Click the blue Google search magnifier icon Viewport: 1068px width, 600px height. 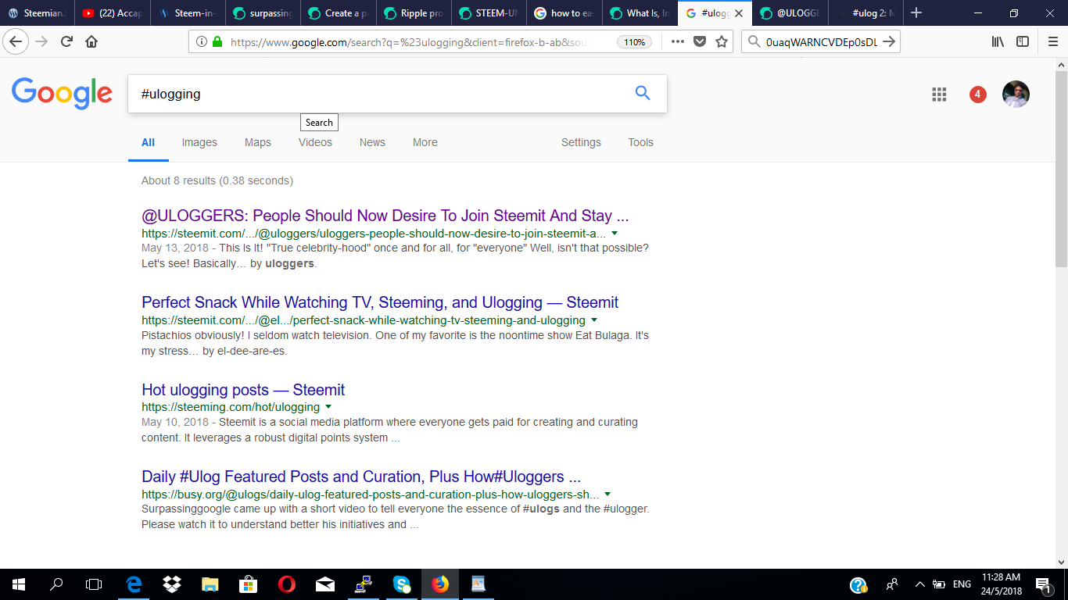tap(643, 94)
